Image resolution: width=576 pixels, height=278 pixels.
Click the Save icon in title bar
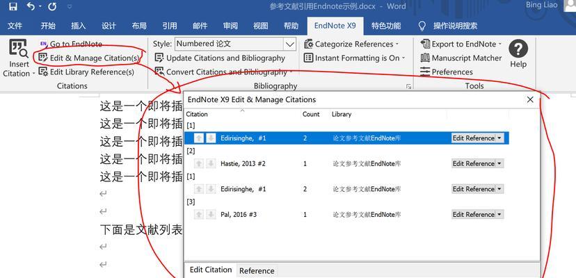13,6
